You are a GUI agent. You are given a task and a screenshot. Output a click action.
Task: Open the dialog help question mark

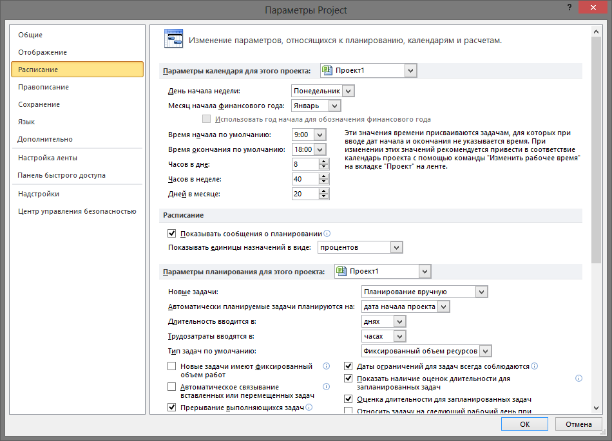coord(569,8)
